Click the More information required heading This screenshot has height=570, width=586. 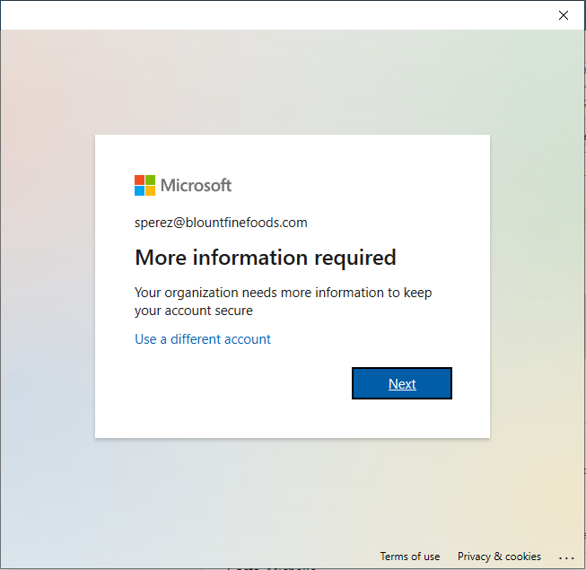pyautogui.click(x=265, y=259)
